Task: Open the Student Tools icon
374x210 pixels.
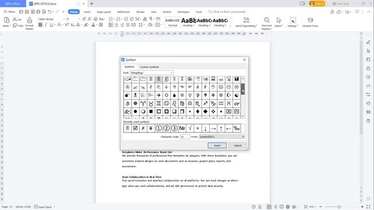Action: [x=310, y=22]
